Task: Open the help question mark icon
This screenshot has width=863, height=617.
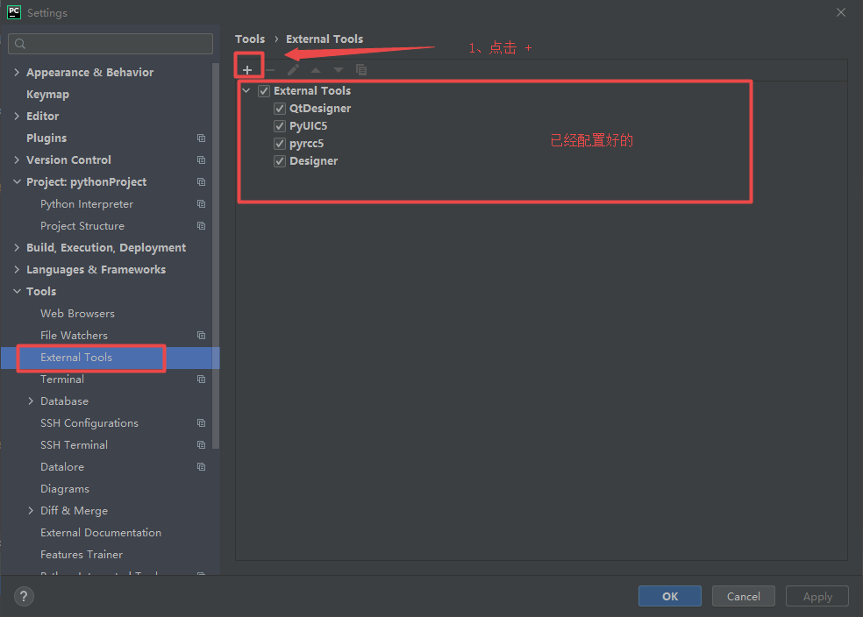Action: pos(23,596)
